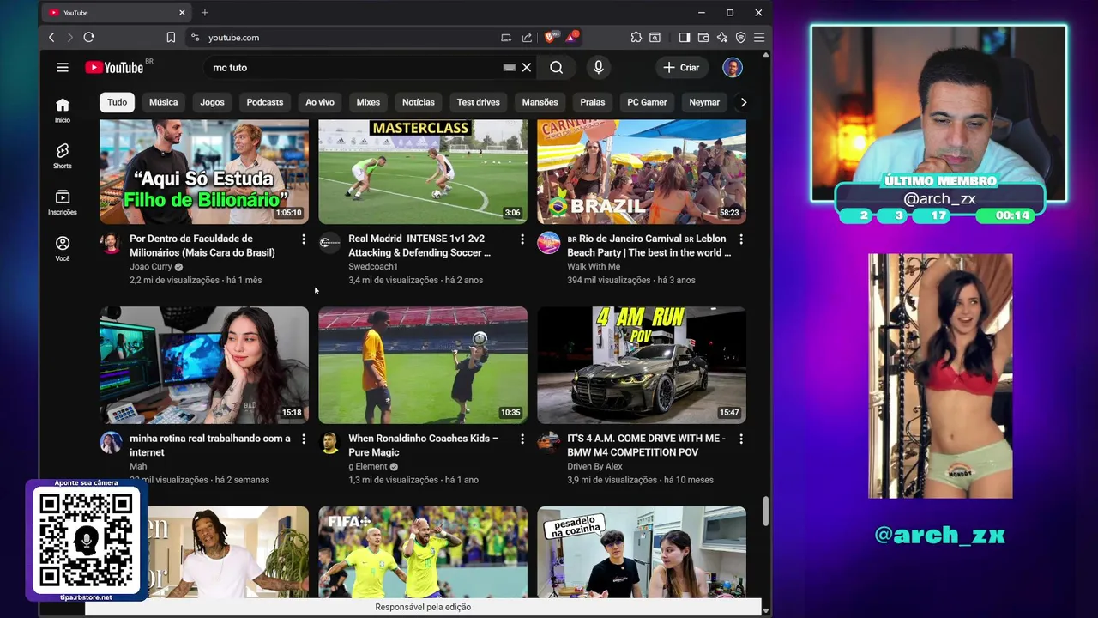
Task: Open options for Rio de Janeiro Carnival video
Action: (741, 239)
